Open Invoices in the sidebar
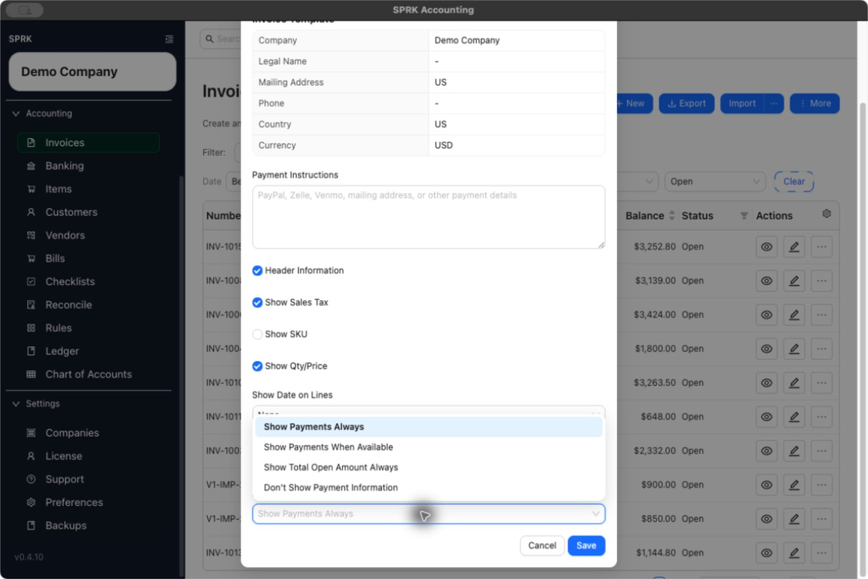 coord(89,142)
